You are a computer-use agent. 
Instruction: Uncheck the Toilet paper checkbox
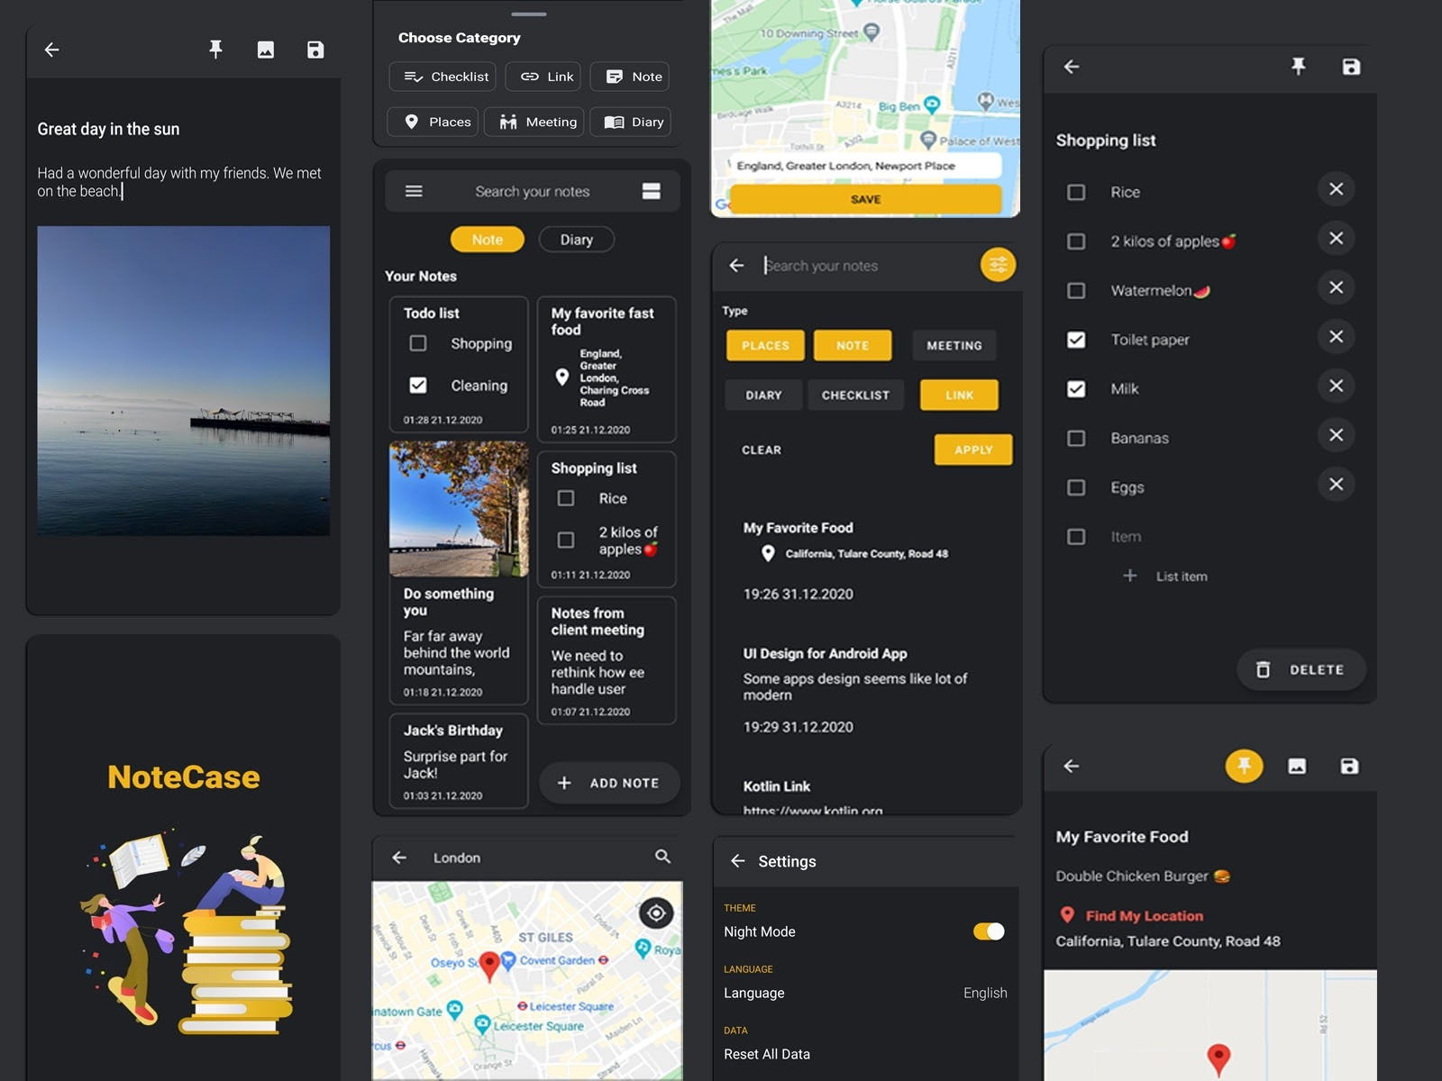tap(1076, 340)
